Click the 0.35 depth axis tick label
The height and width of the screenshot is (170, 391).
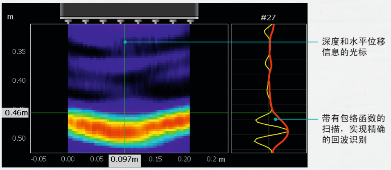[19, 52]
